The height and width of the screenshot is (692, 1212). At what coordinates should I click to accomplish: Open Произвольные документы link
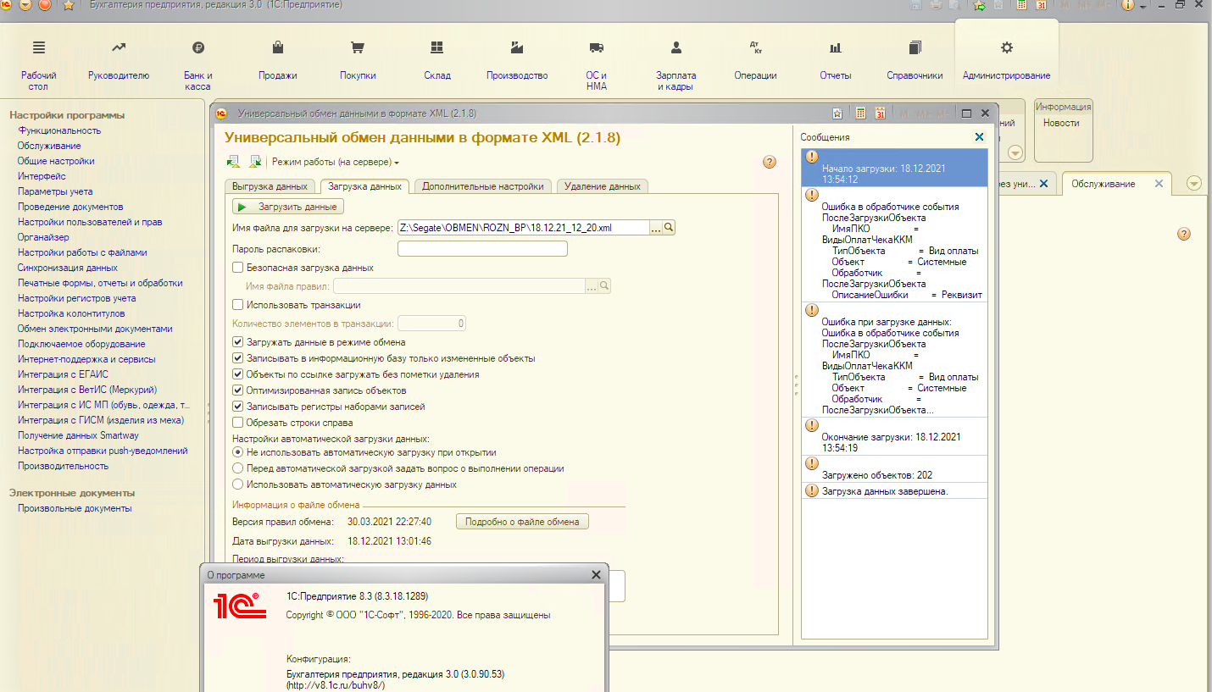[75, 508]
